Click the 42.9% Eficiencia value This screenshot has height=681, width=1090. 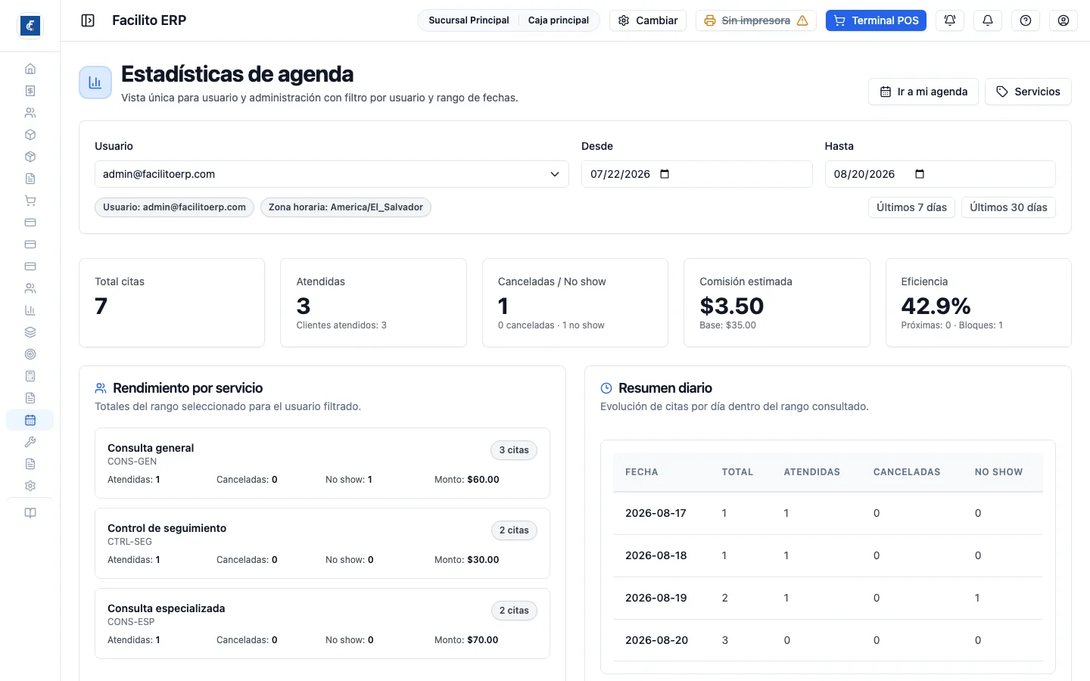[936, 306]
